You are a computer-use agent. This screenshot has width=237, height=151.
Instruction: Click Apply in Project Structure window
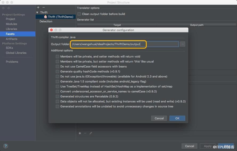click(x=208, y=146)
